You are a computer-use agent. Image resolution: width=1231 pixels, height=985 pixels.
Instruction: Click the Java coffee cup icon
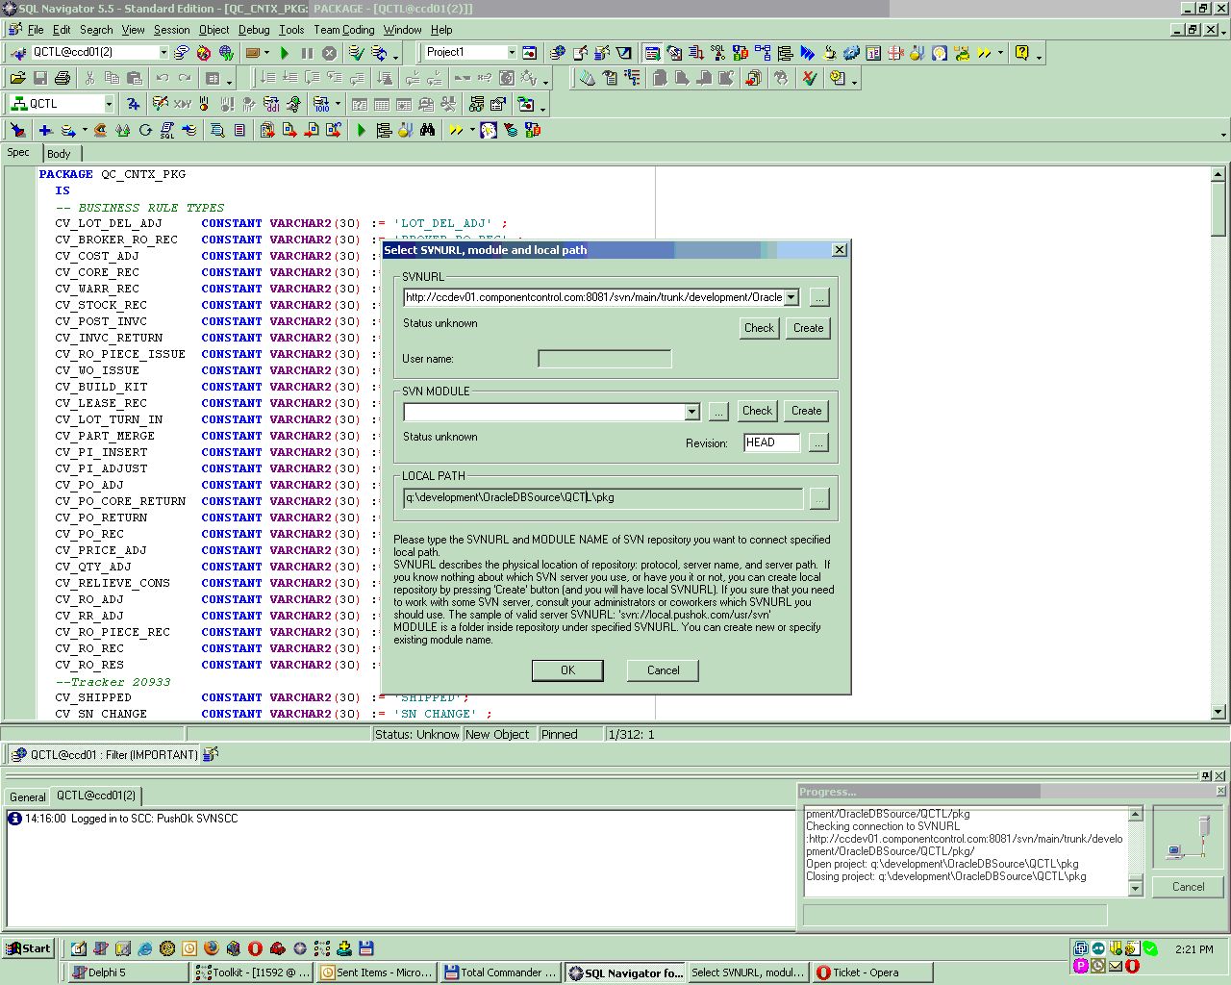click(829, 53)
